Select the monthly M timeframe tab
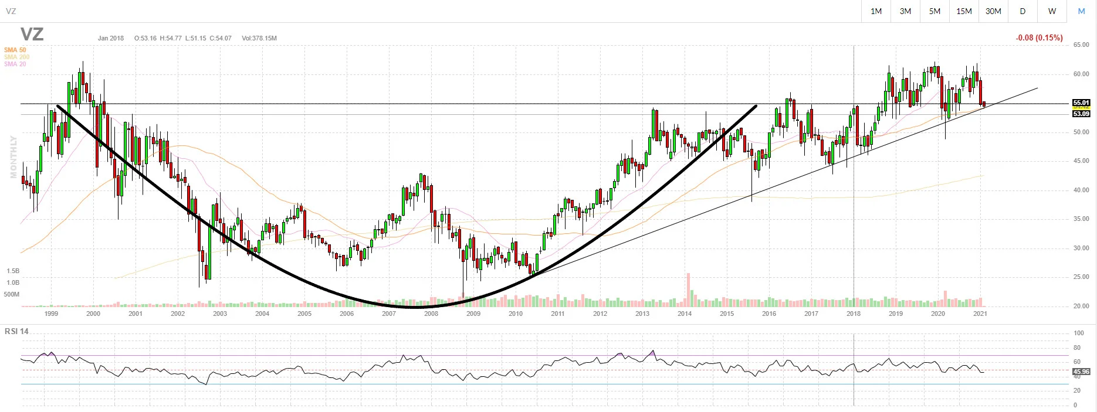Image resolution: width=1097 pixels, height=412 pixels. click(1081, 11)
